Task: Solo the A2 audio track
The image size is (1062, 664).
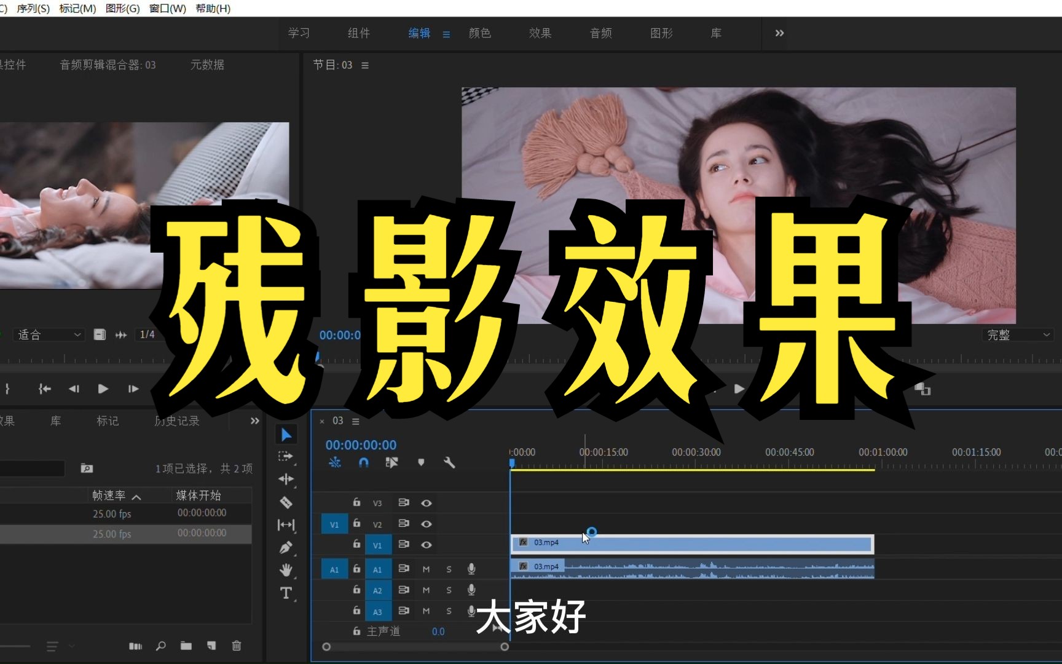Action: click(x=449, y=590)
